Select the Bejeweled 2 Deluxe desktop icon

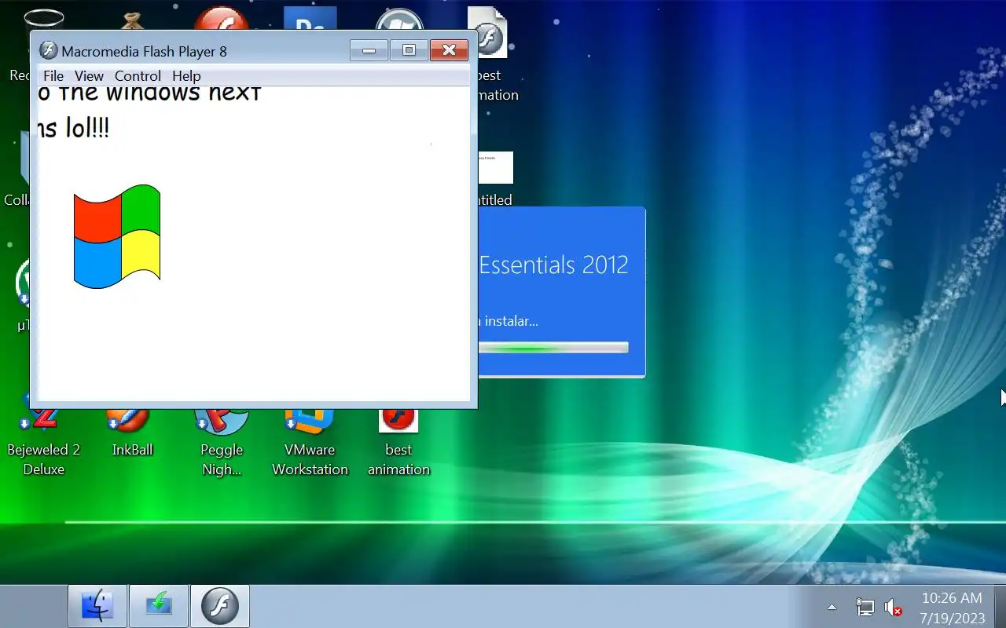44,440
